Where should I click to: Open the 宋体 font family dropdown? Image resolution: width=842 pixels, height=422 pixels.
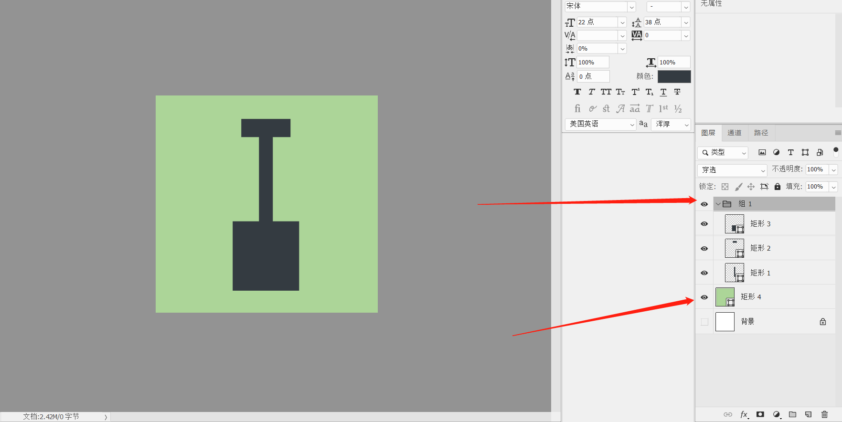coord(632,7)
